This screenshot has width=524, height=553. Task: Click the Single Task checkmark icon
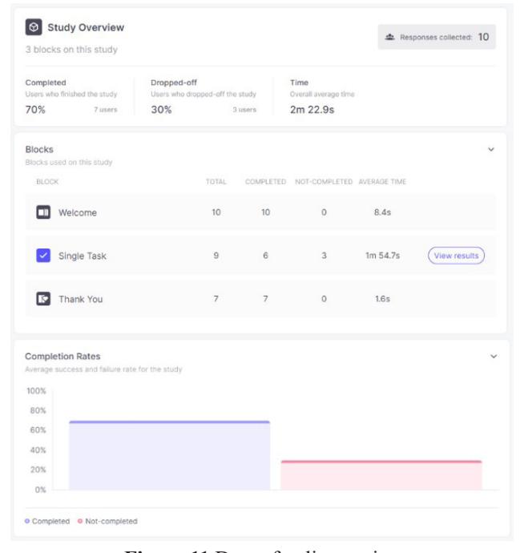click(x=43, y=256)
